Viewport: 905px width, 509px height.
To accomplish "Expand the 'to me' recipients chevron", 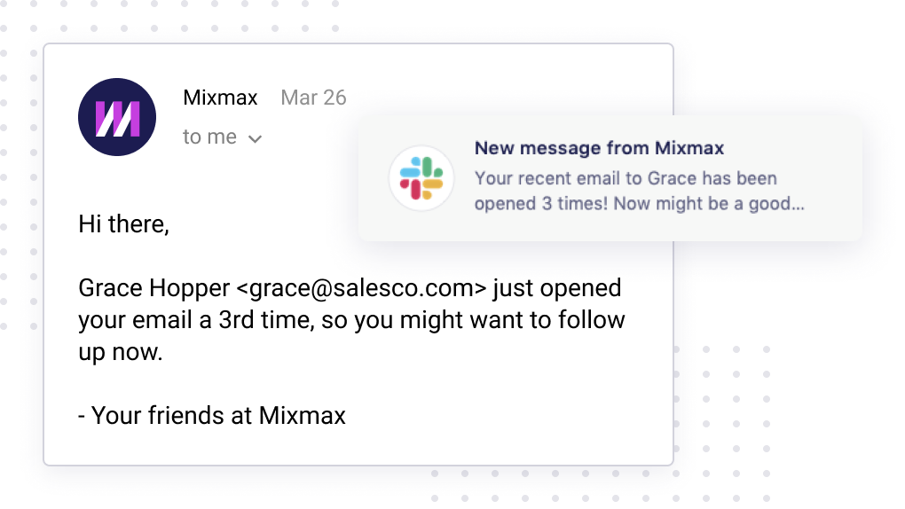I will click(256, 138).
